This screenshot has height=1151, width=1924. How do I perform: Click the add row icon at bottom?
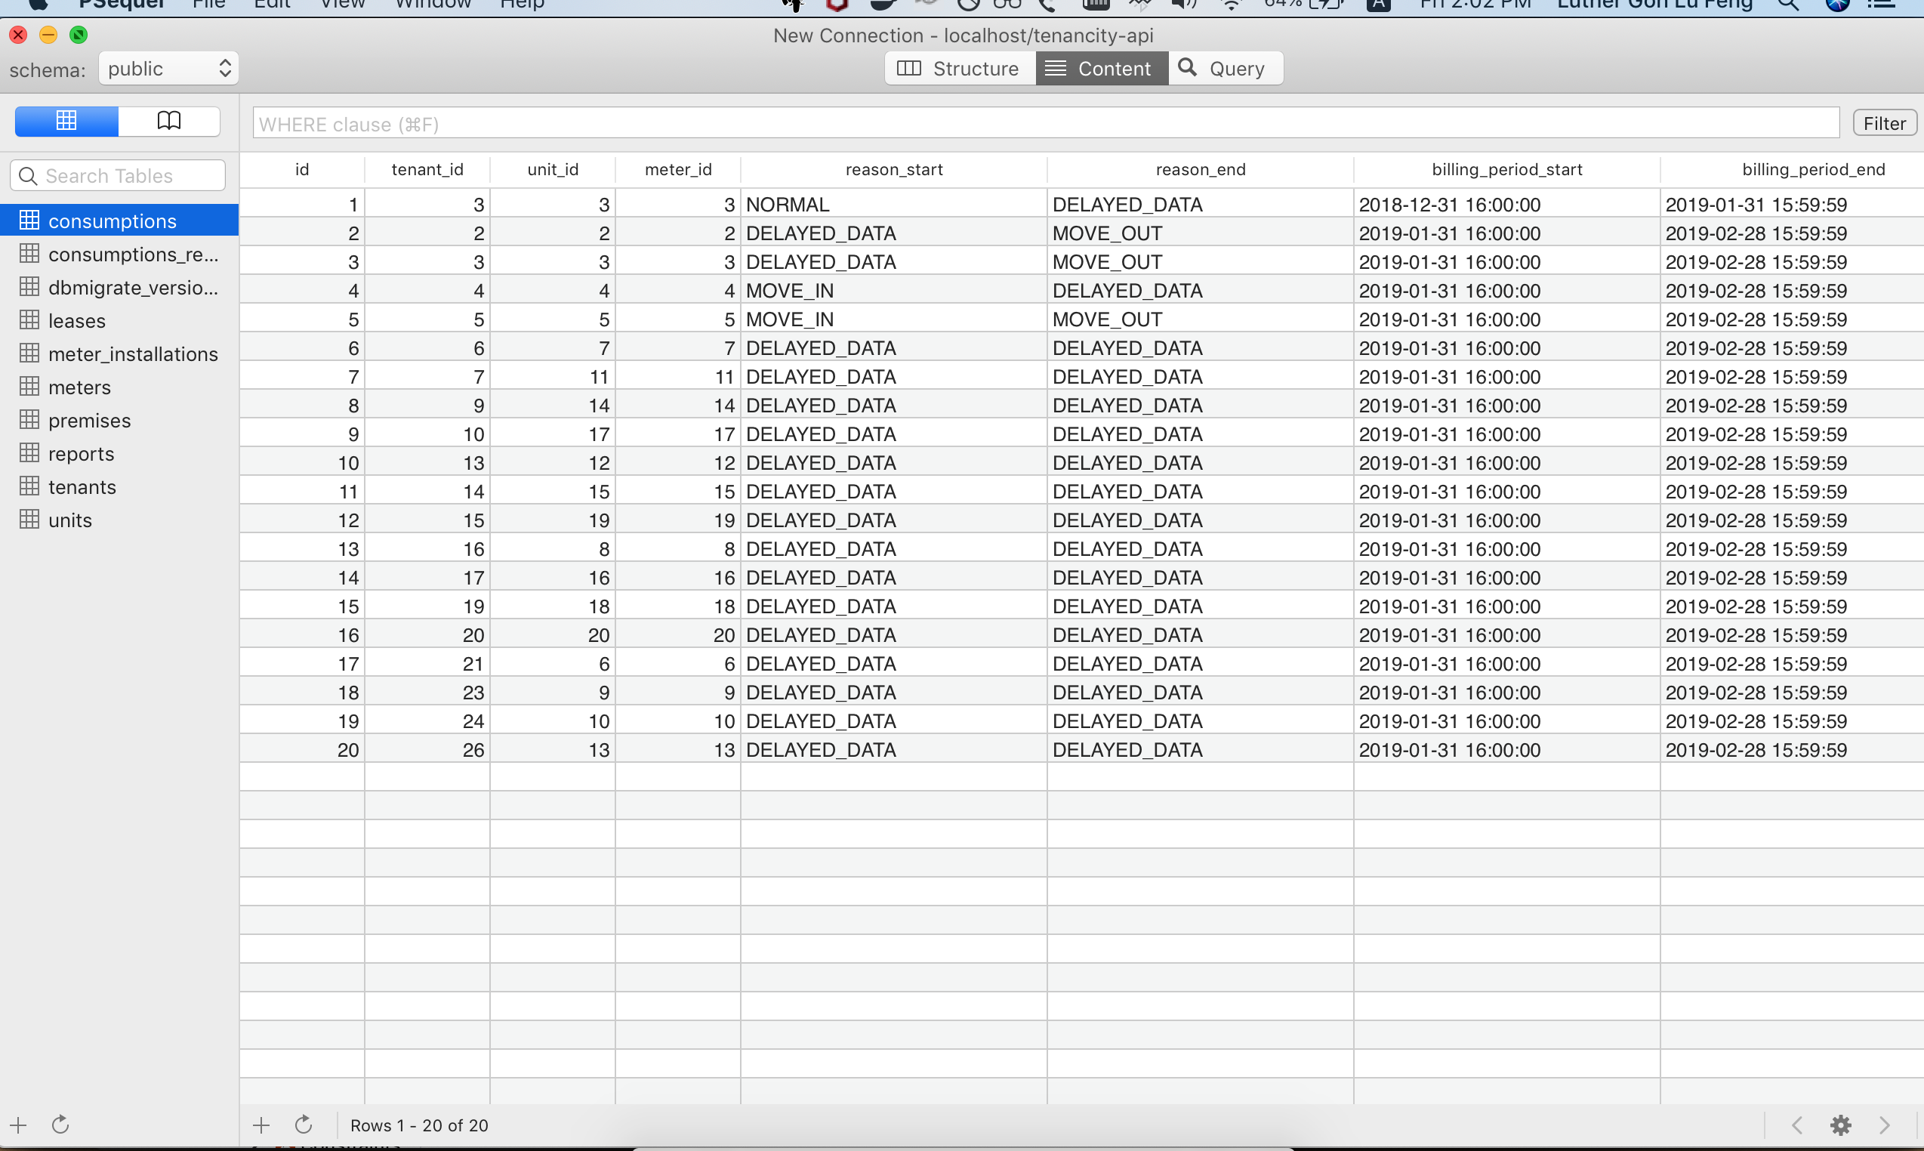[x=261, y=1125]
